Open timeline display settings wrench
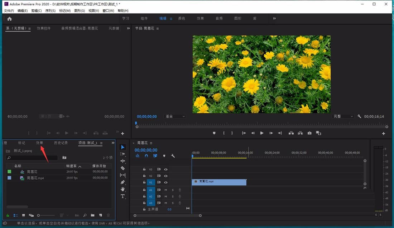The width and height of the screenshot is (394, 228). click(x=173, y=156)
